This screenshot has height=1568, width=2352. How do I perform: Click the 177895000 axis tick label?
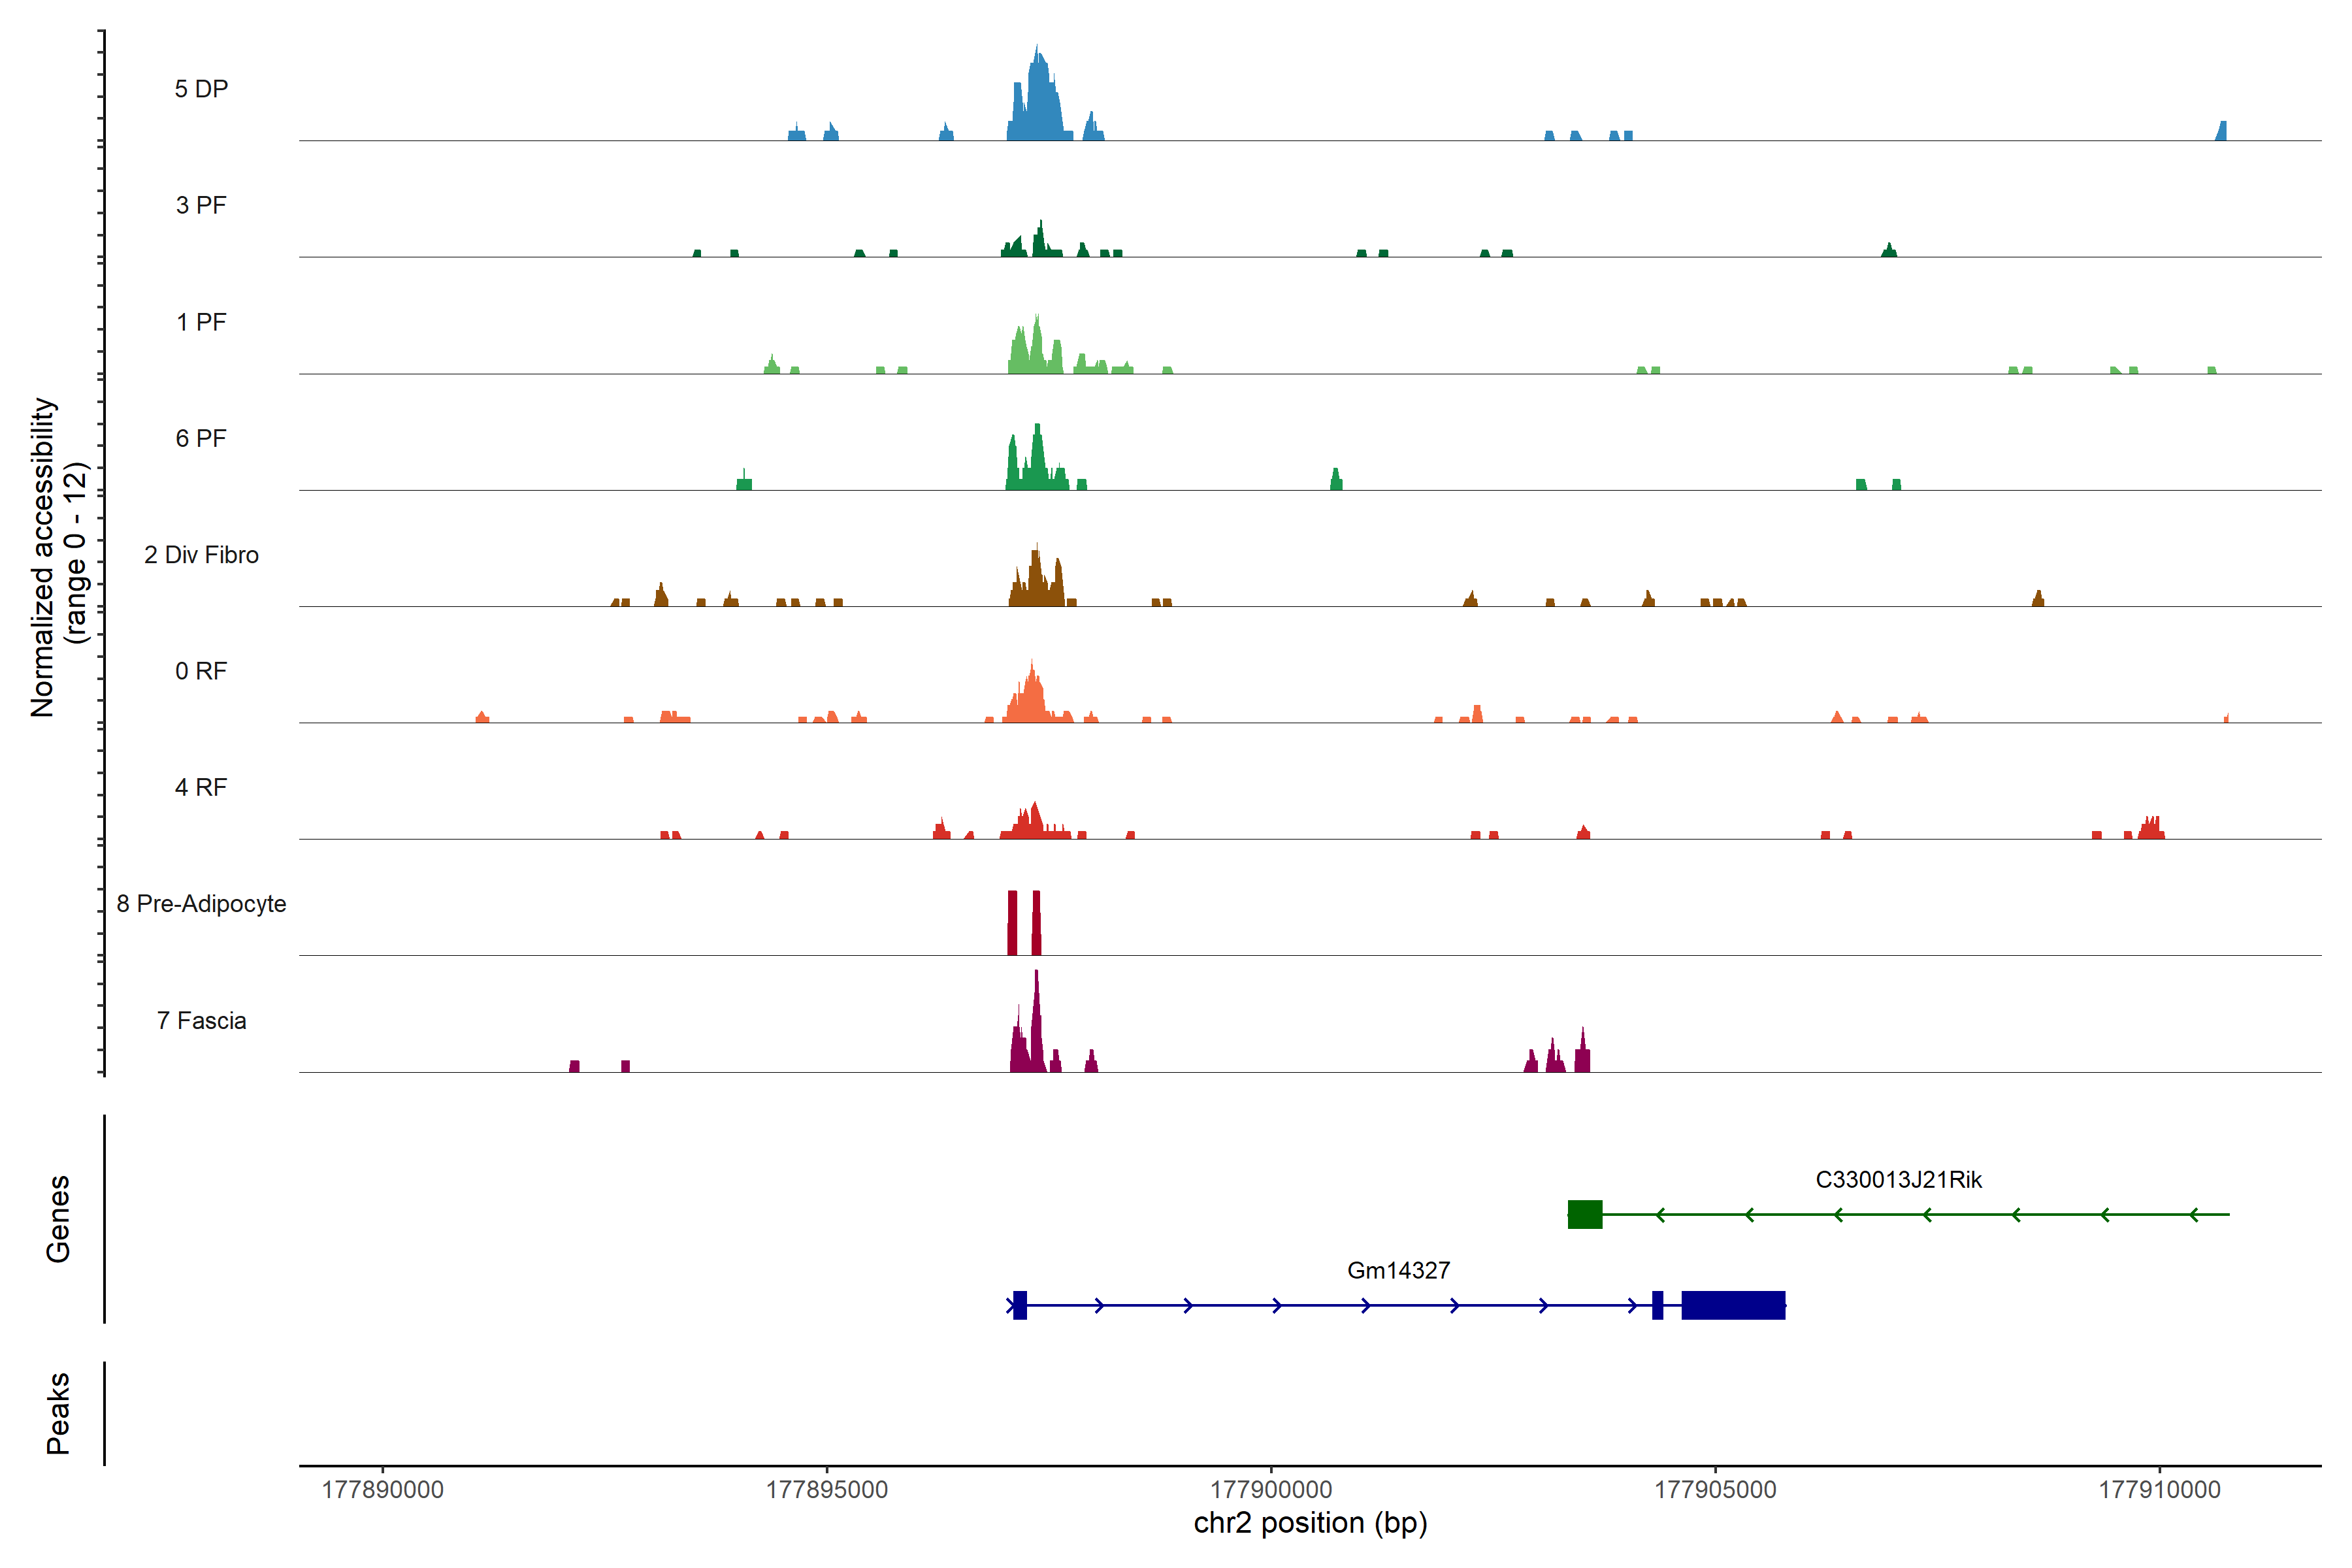(827, 1489)
